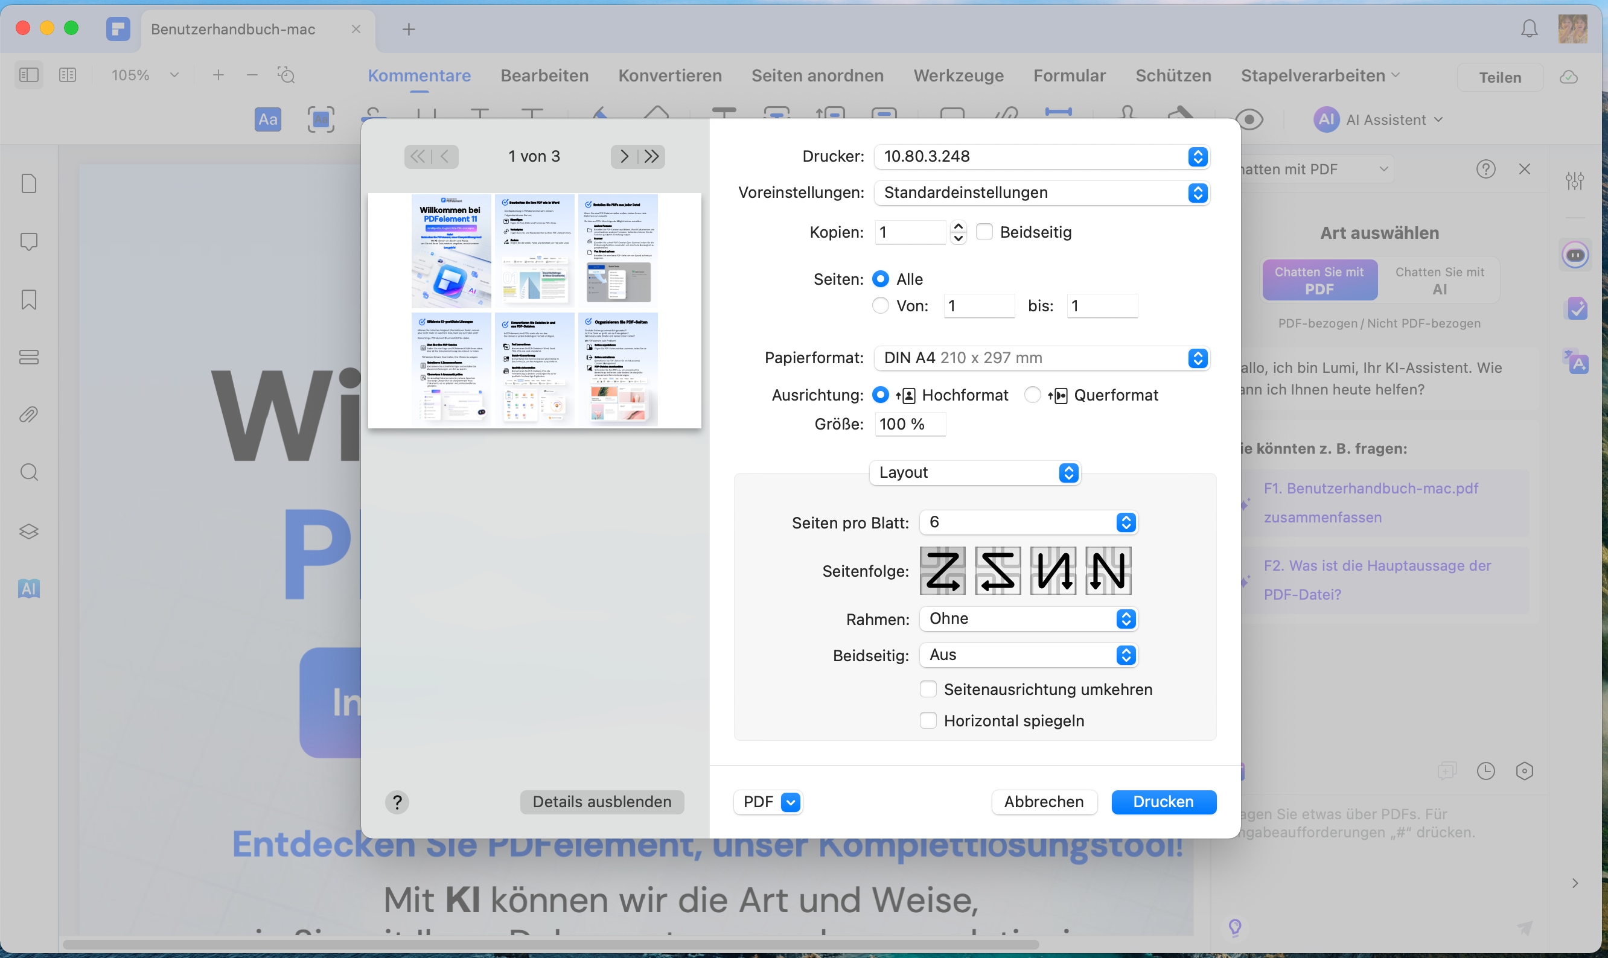Select the third Seitenfolge layout direction icon

point(1053,571)
